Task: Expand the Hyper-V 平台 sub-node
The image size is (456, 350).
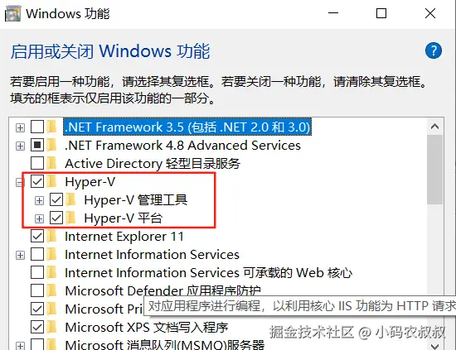Action: tap(39, 218)
